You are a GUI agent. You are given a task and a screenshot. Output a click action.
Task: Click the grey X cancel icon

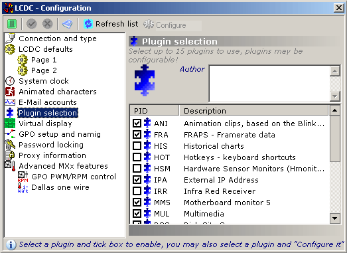[47, 24]
